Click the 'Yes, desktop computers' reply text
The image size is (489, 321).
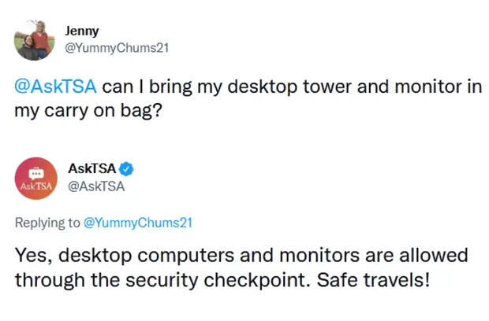click(125, 256)
